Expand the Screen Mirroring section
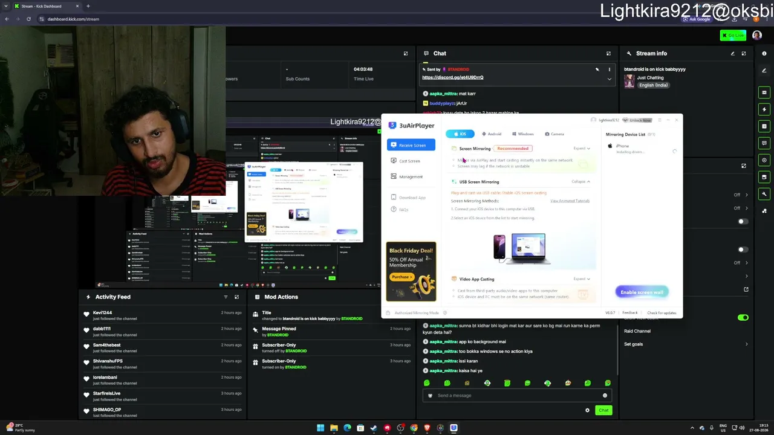This screenshot has width=774, height=435. point(582,148)
